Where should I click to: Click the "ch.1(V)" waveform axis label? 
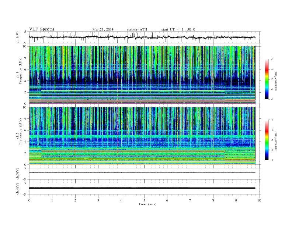[x=18, y=37]
